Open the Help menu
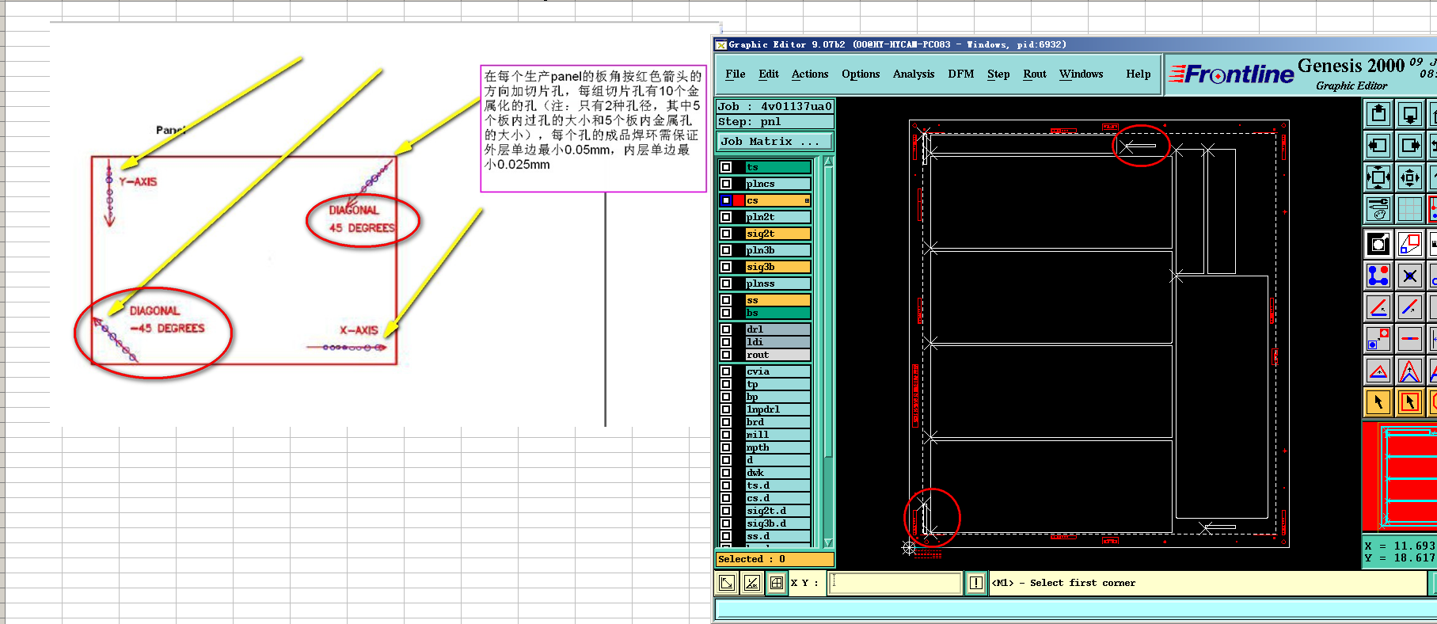The height and width of the screenshot is (624, 1437). [1139, 74]
